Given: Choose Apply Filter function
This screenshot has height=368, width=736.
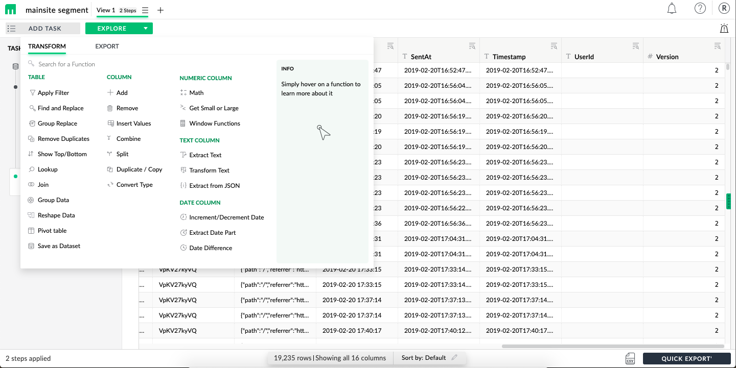Looking at the screenshot, I should [49, 93].
